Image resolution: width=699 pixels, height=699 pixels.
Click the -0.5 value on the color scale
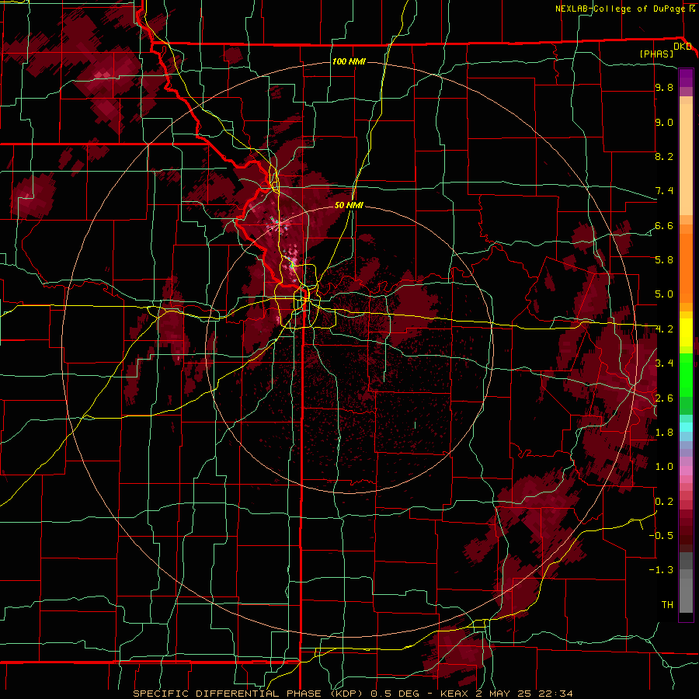pyautogui.click(x=661, y=535)
